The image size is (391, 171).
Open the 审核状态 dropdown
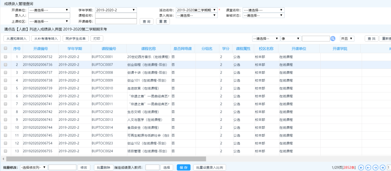point(263,16)
